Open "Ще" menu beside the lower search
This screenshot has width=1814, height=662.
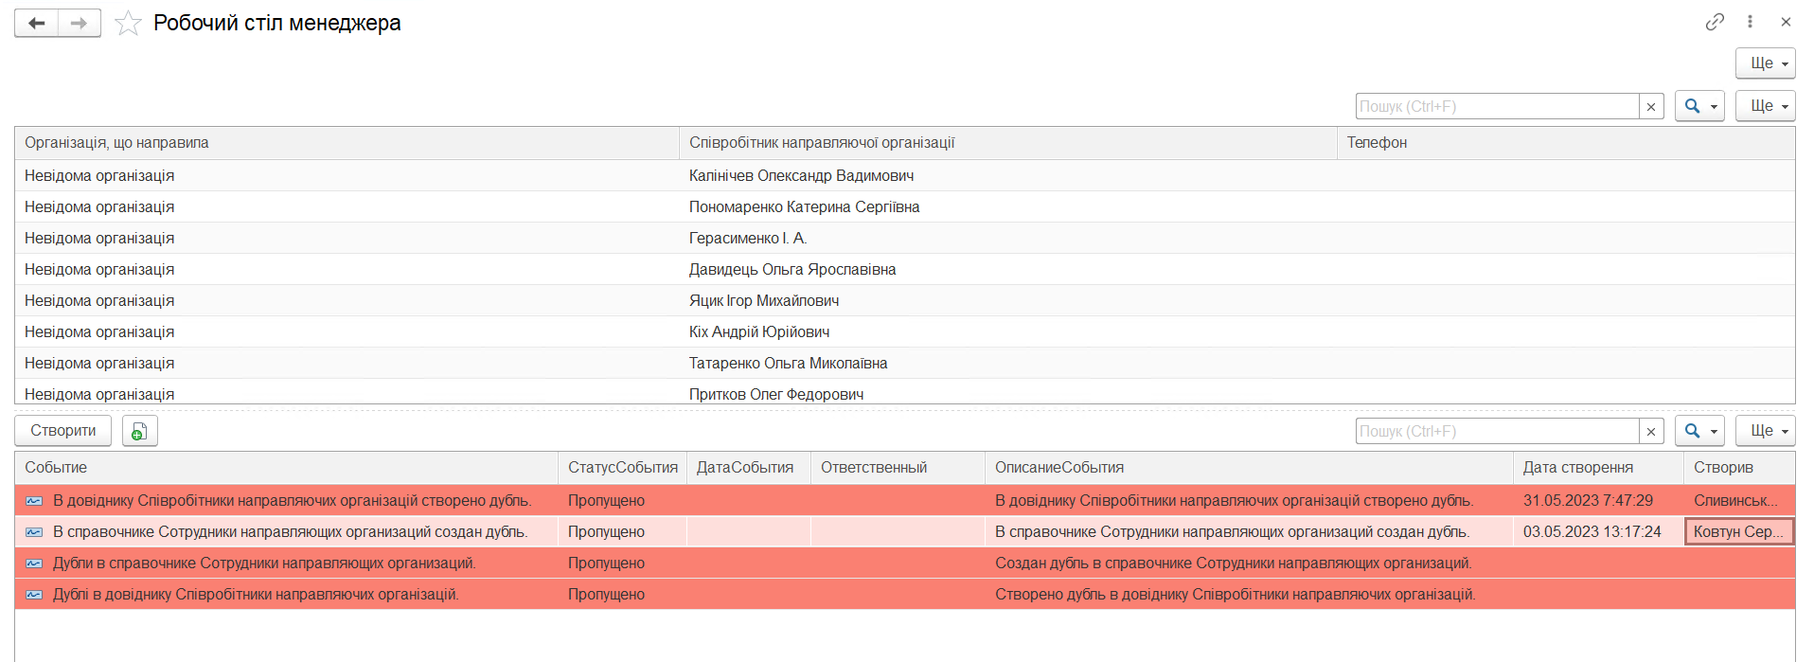click(1765, 431)
